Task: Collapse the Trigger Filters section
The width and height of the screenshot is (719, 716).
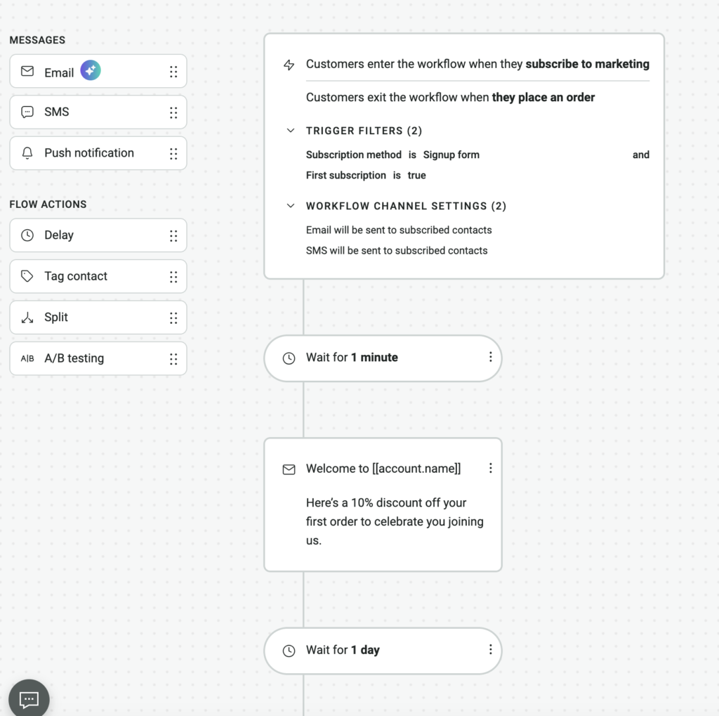Action: (x=290, y=131)
